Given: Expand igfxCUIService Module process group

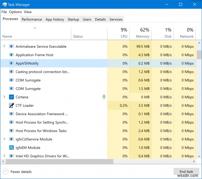Looking at the screenshot, I should [x=4, y=139].
